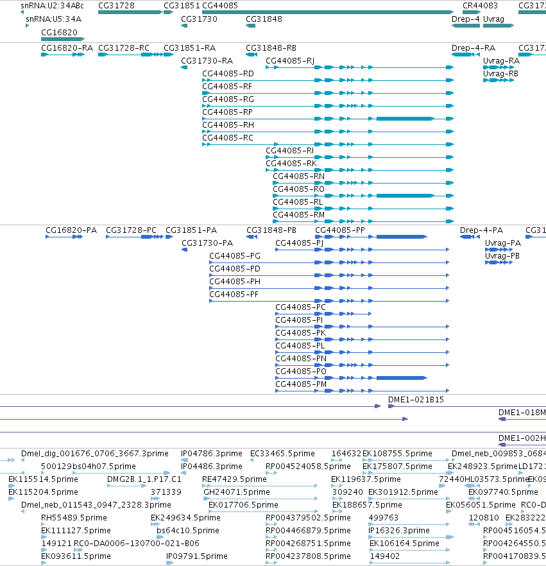Viewport: 546px width, 566px height.
Task: Click EST RE47429.5prime
Action: point(260,486)
